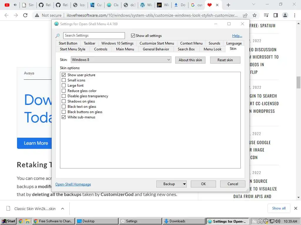Enable the Large font option
This screenshot has height=225, width=301.
pos(63,86)
